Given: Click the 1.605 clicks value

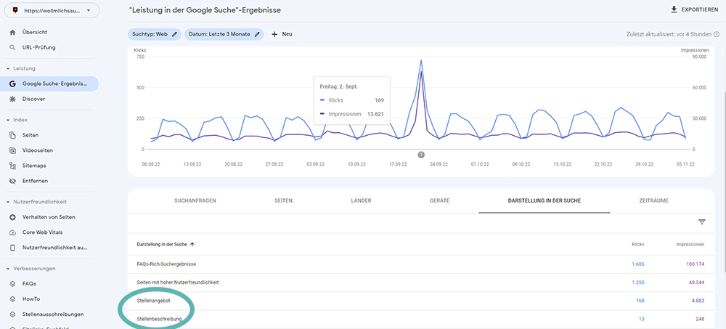Looking at the screenshot, I should (x=638, y=264).
